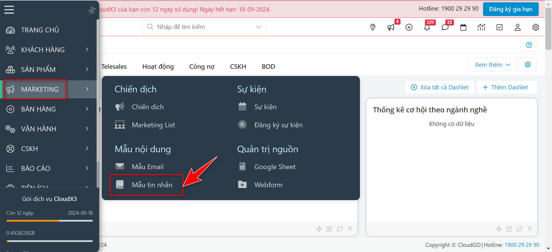The height and width of the screenshot is (252, 552).
Task: Open the search box dropdown arrow
Action: pyautogui.click(x=258, y=27)
